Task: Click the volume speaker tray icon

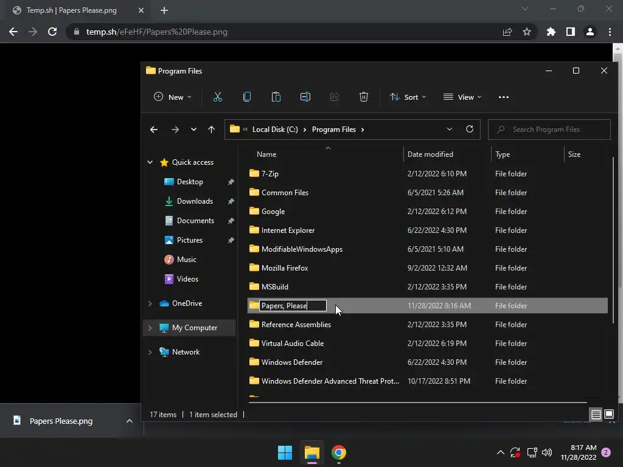Action: (x=547, y=452)
